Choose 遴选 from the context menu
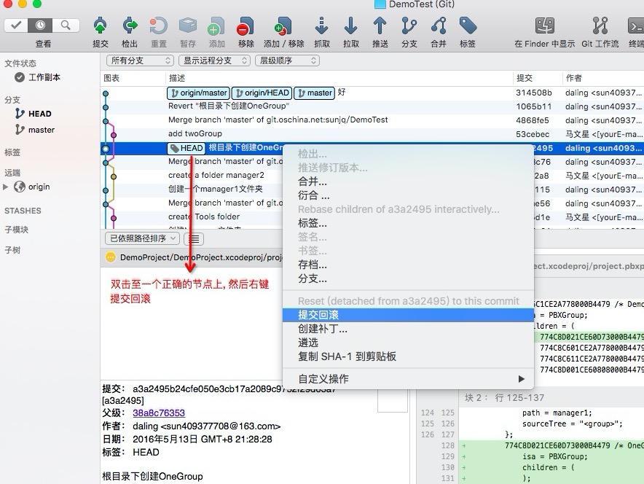The height and width of the screenshot is (484, 644). [x=408, y=343]
